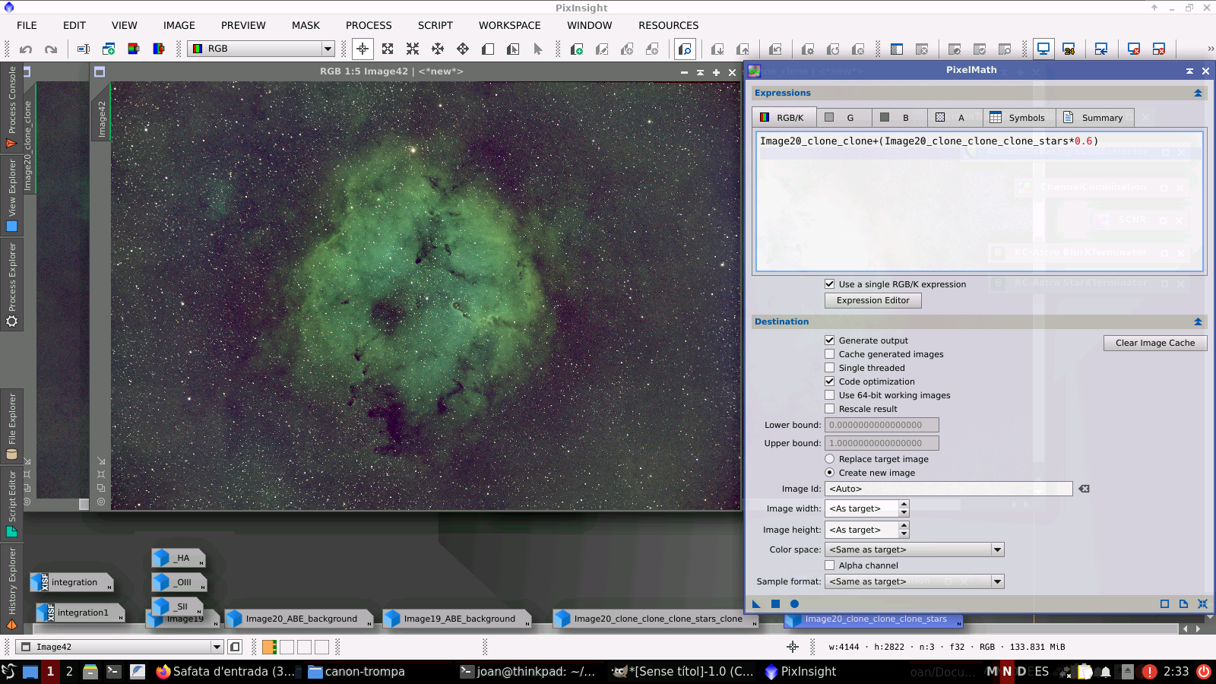This screenshot has height=684, width=1216.
Task: Click the Zoom to Fit toolbar icon
Action: click(388, 49)
